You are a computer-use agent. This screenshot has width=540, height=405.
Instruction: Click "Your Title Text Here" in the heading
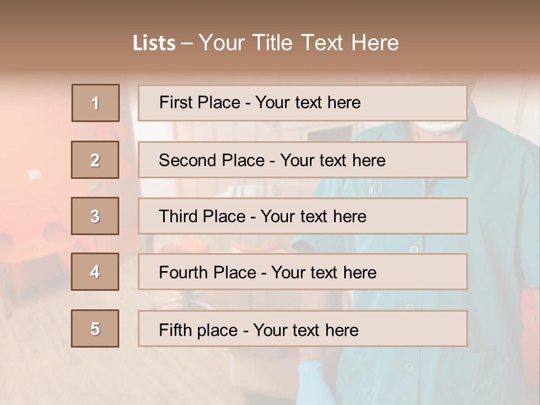pos(299,43)
